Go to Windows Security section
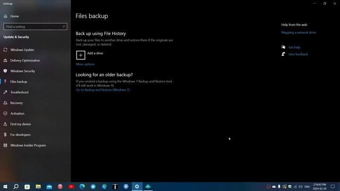This screenshot has width=340, height=191. pos(22,71)
